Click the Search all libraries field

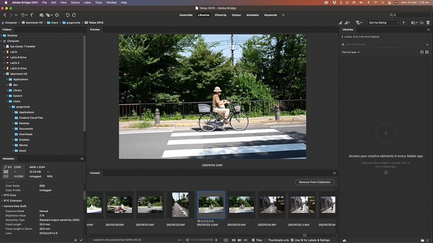click(x=384, y=44)
